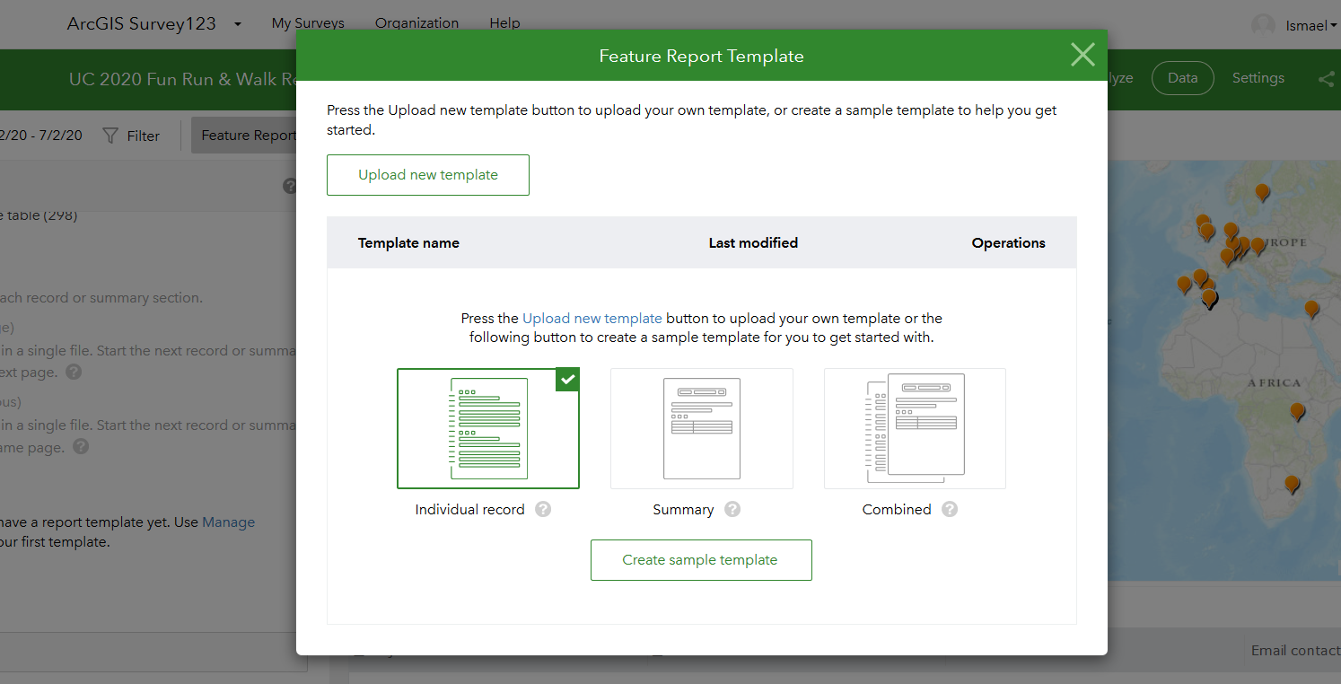Click the Template name column header

(408, 242)
